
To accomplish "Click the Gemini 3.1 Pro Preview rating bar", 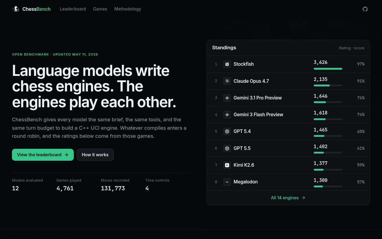I will click(328, 102).
